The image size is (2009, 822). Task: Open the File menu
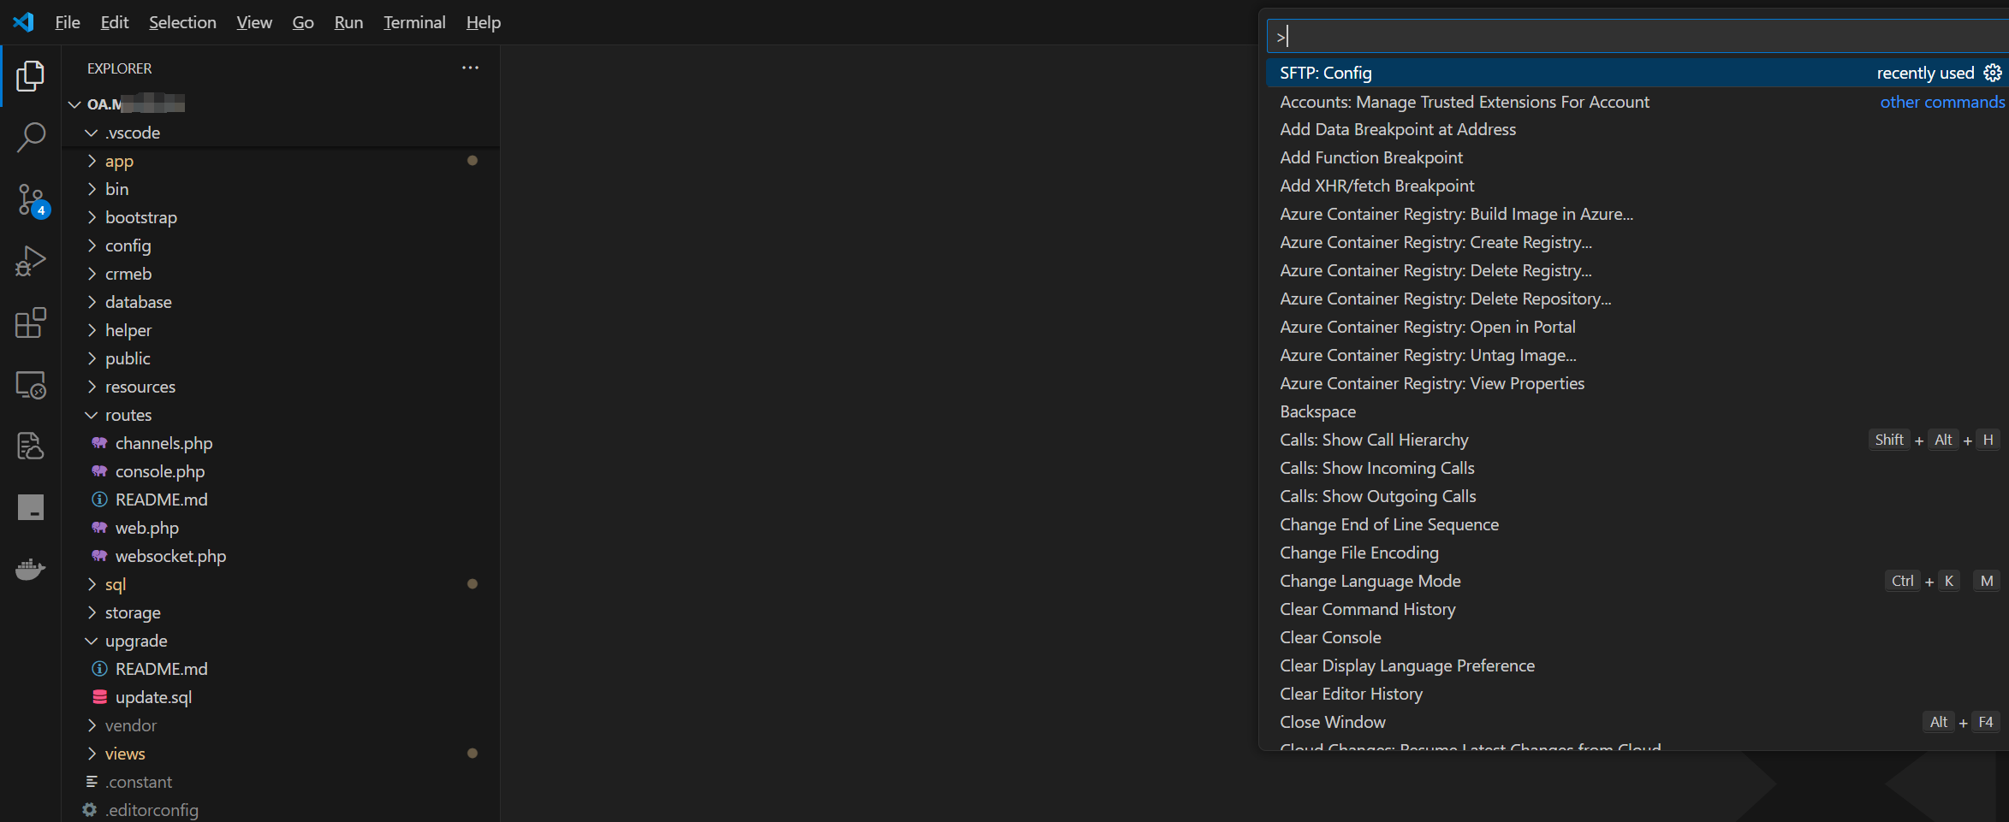click(x=68, y=22)
